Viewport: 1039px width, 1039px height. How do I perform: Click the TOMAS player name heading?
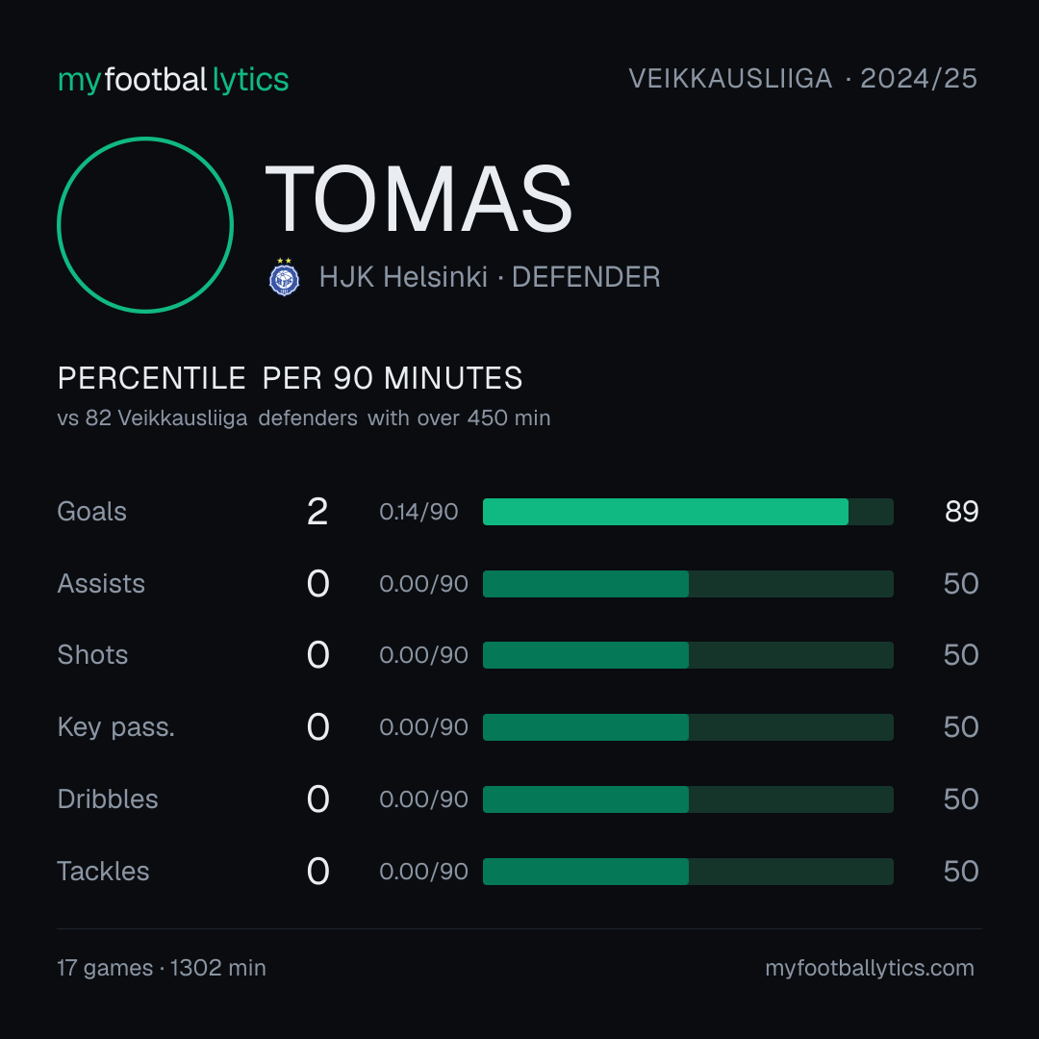tap(418, 199)
